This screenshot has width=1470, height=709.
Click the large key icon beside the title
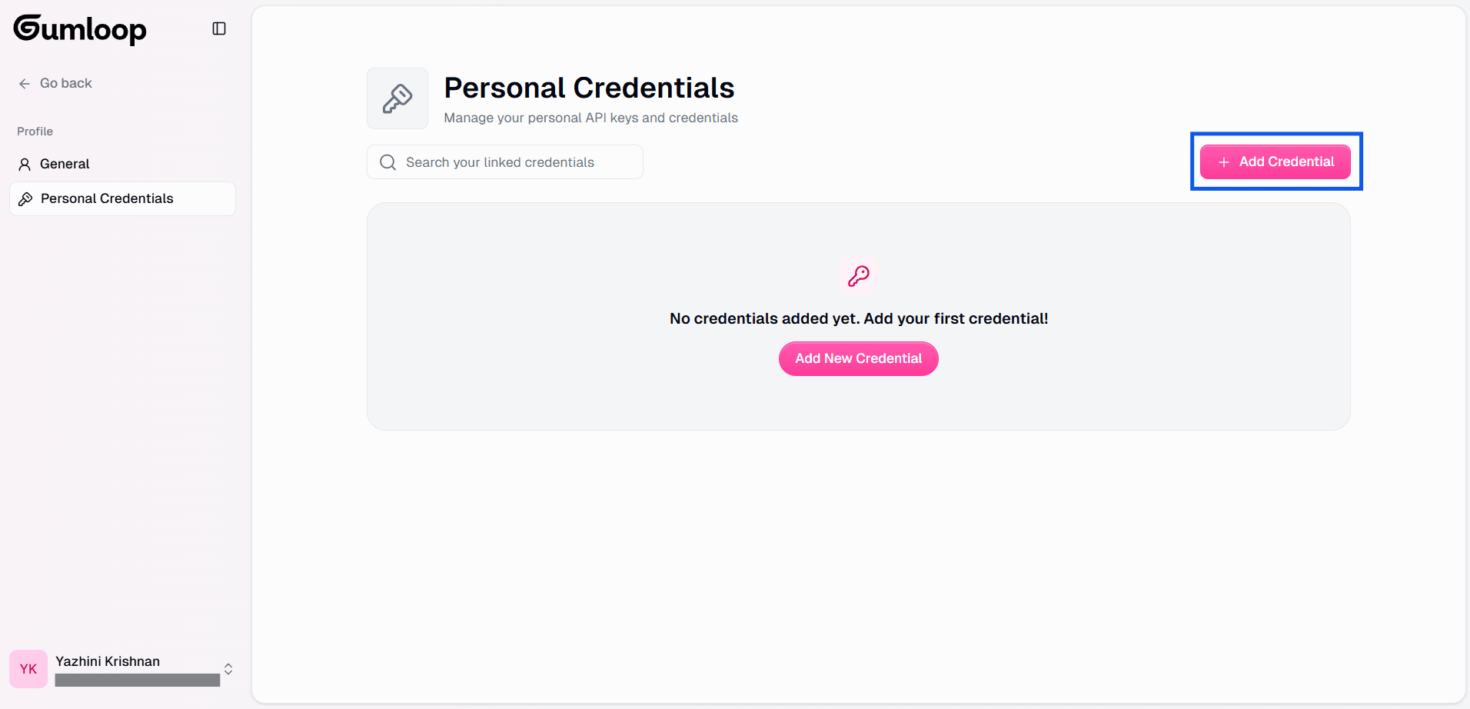[x=397, y=98]
